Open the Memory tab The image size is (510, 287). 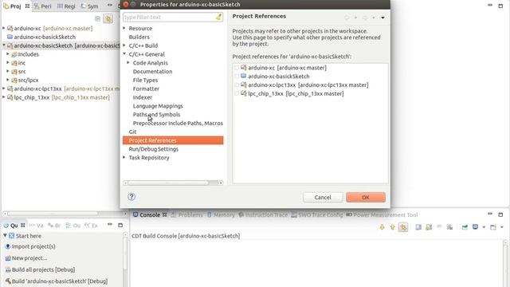pos(221,214)
